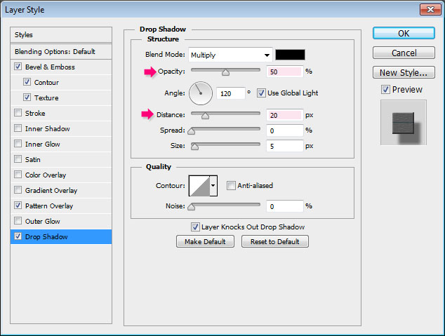
Task: Open the black shadow color swatch
Action: (290, 55)
